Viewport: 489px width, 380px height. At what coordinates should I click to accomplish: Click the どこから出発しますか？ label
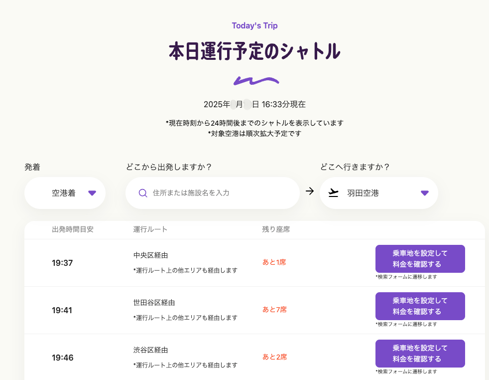pos(169,167)
